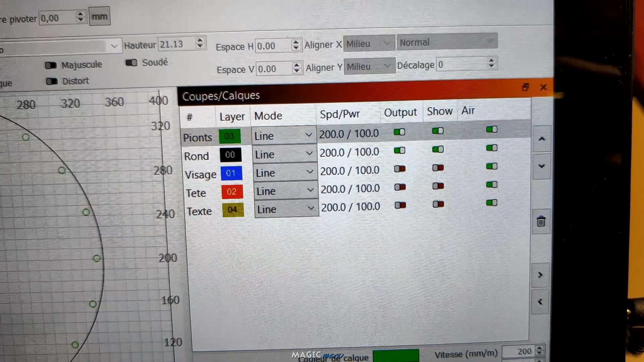Click the trash delete layer icon

tap(541, 222)
